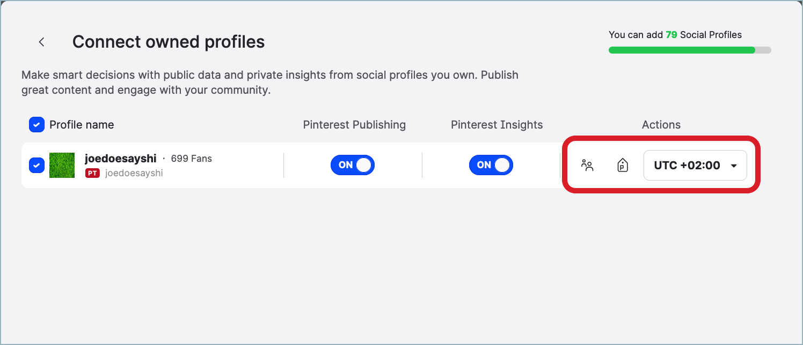The width and height of the screenshot is (803, 345).
Task: Click the green social profiles progress bar
Action: 682,50
